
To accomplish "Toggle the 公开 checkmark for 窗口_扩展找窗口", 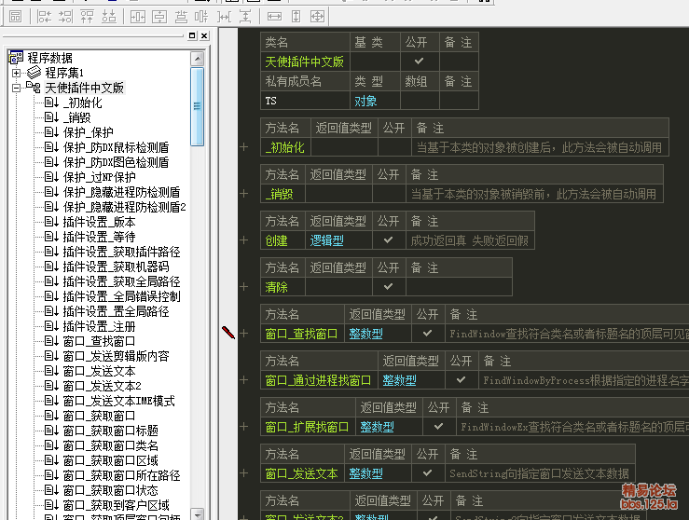I will tap(438, 427).
